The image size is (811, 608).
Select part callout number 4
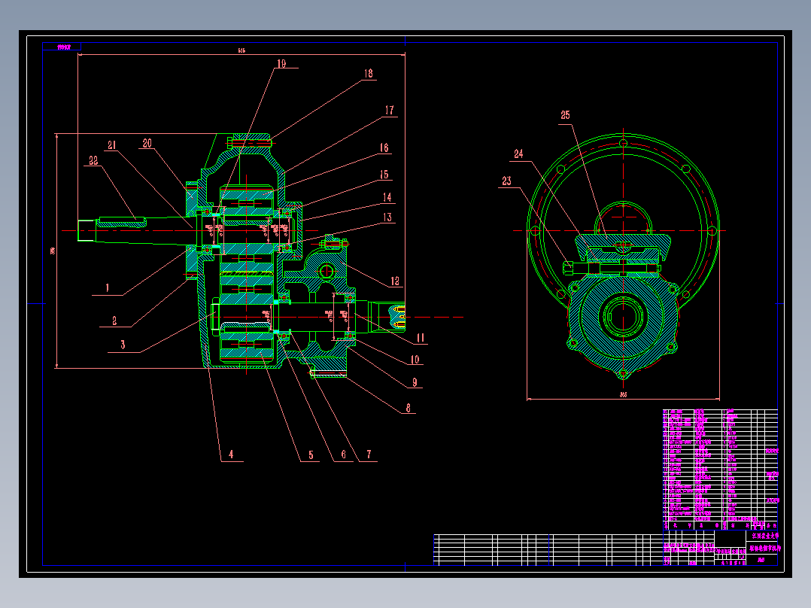click(x=231, y=454)
